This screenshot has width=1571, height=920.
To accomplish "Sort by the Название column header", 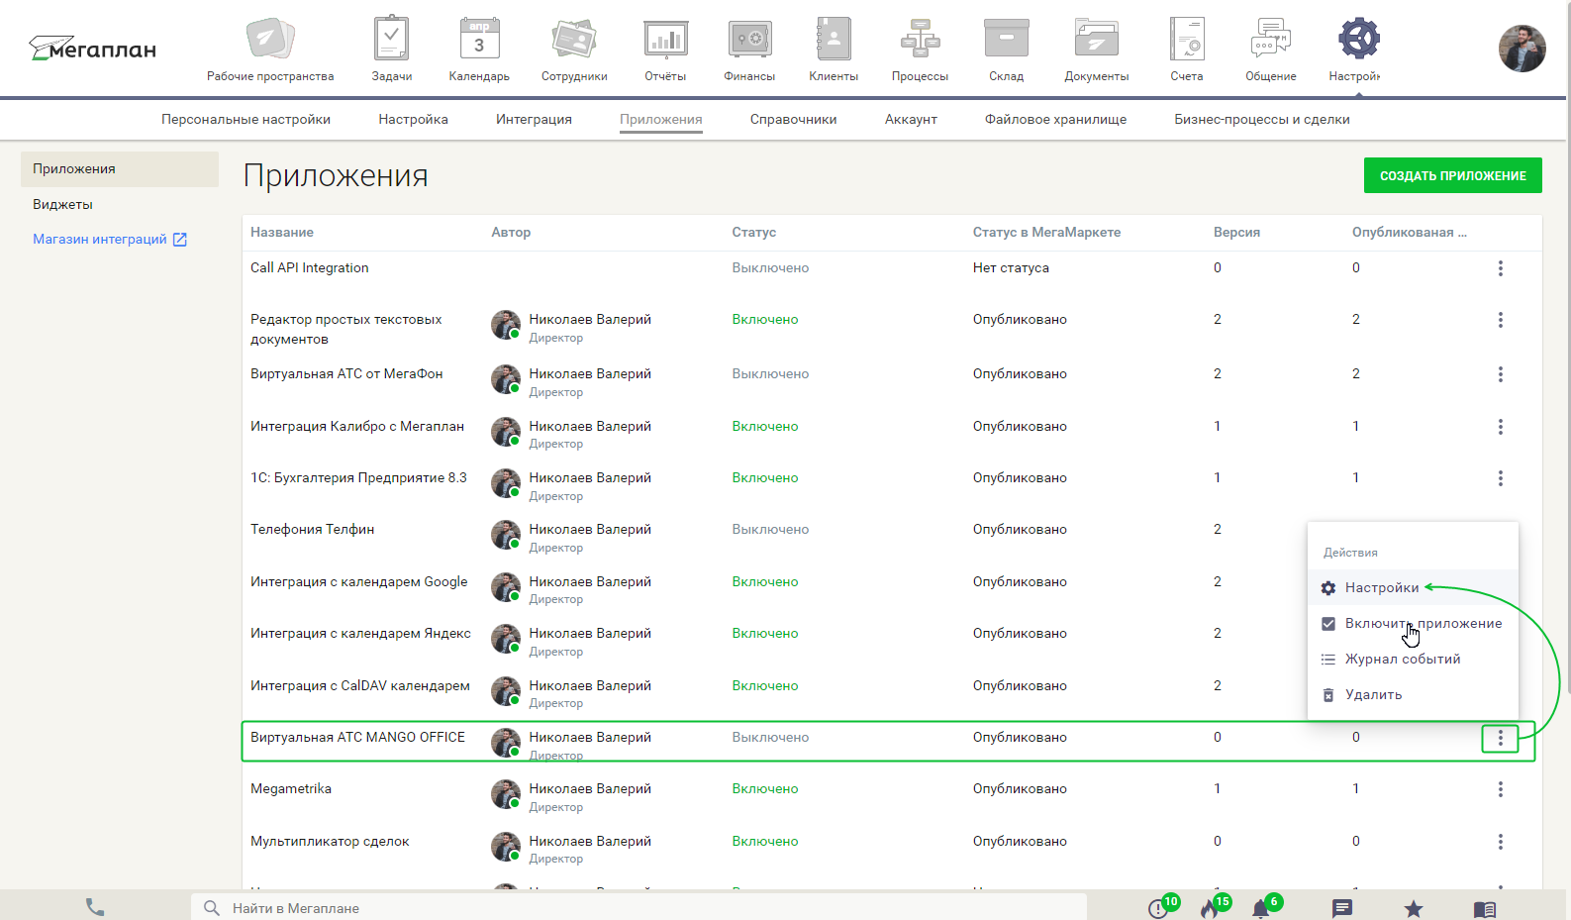I will [x=282, y=232].
